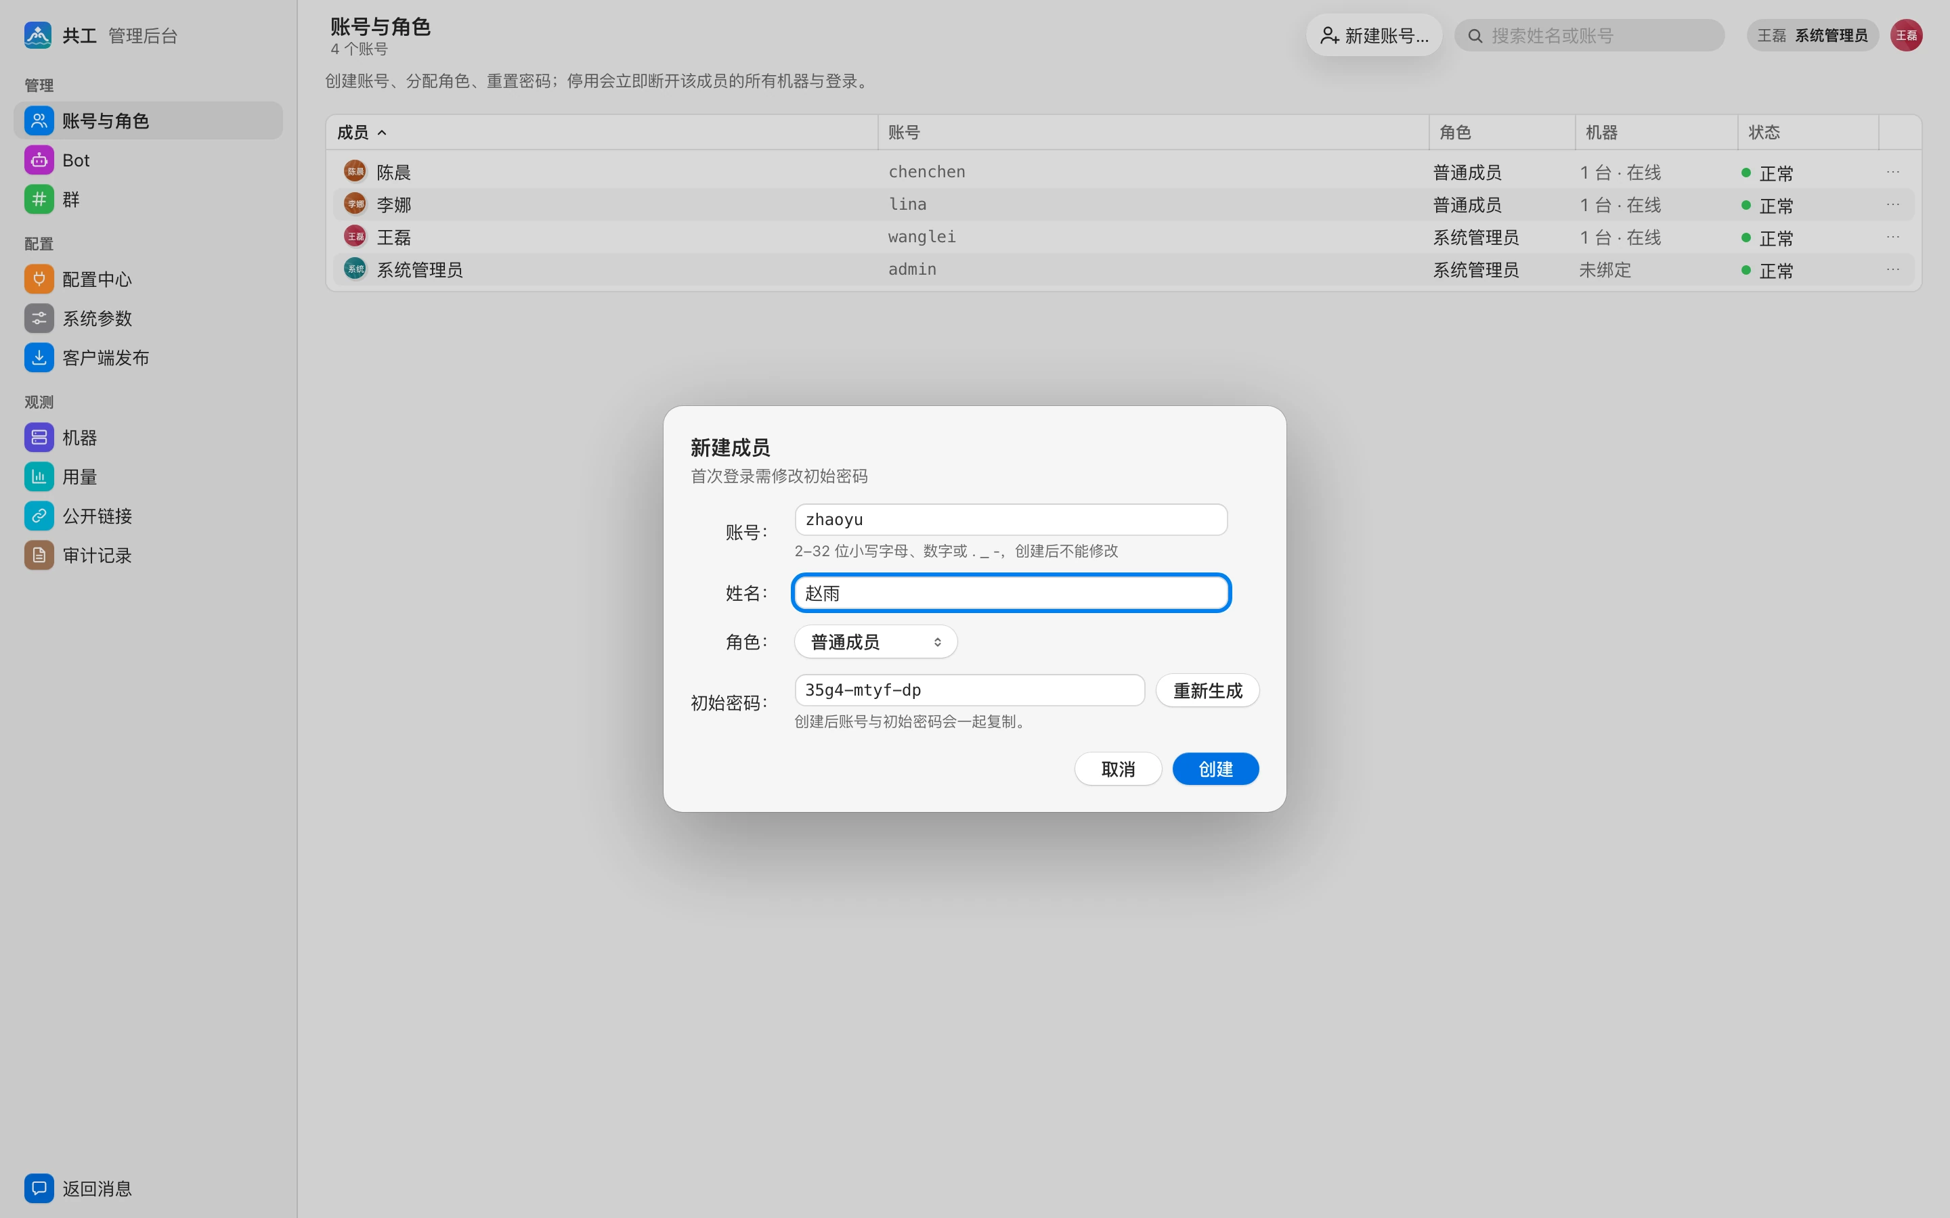Click the 搜索姓名或账号 search box
The height and width of the screenshot is (1218, 1950).
(x=1589, y=35)
